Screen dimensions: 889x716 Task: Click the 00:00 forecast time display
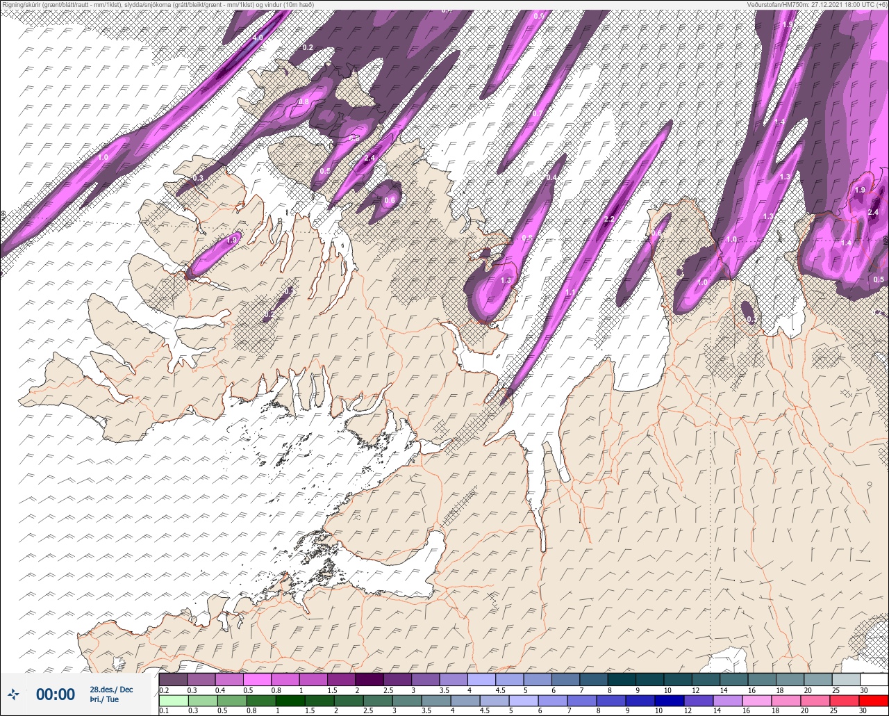(56, 694)
